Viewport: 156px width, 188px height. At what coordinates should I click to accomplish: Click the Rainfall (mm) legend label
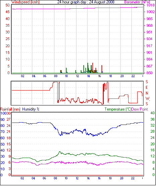(10, 109)
